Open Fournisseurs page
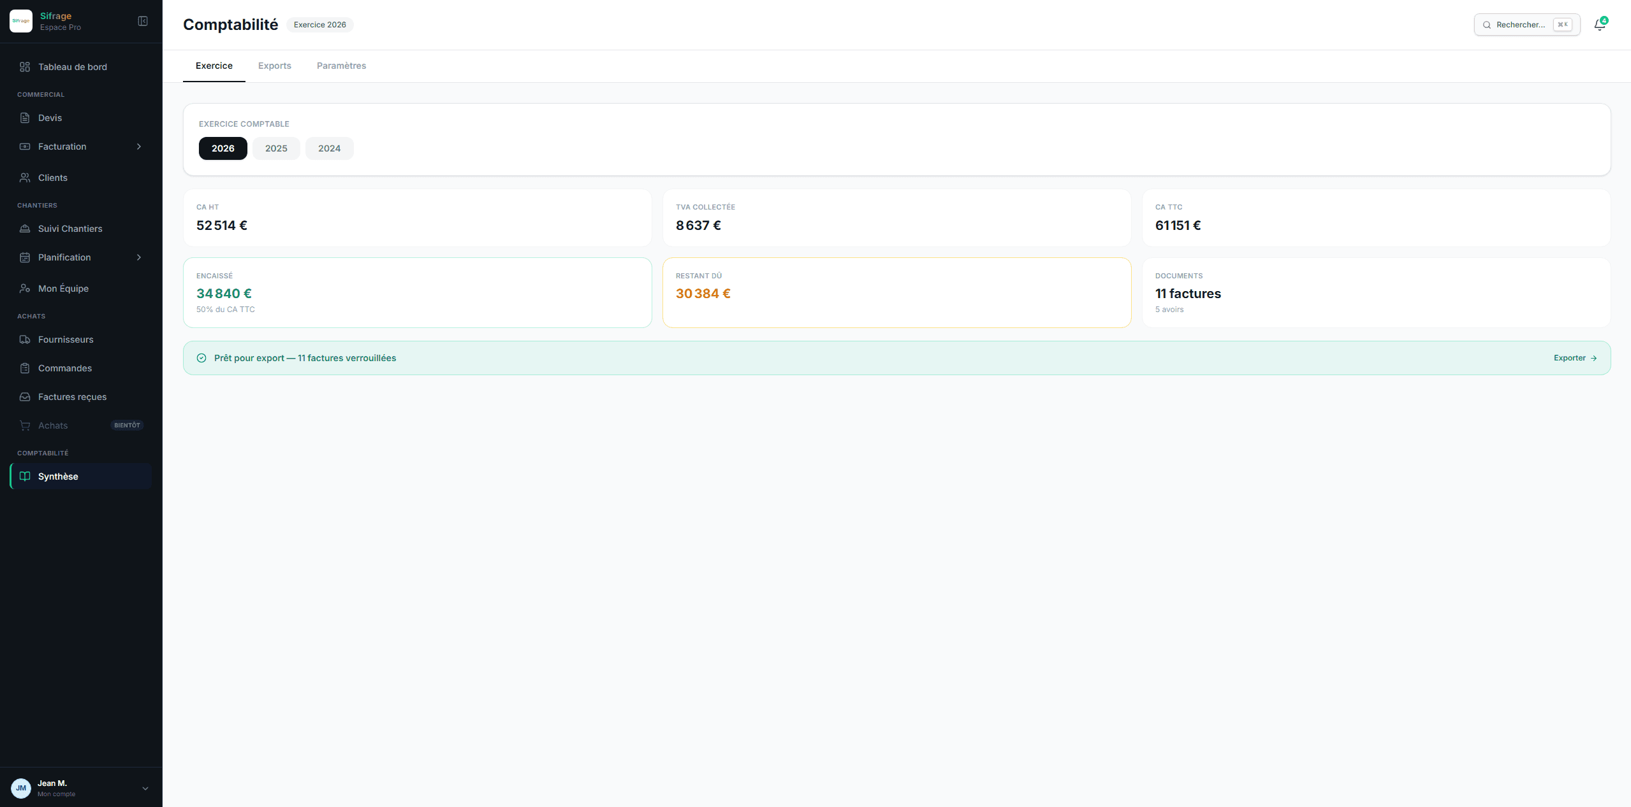The height and width of the screenshot is (807, 1631). [x=81, y=339]
